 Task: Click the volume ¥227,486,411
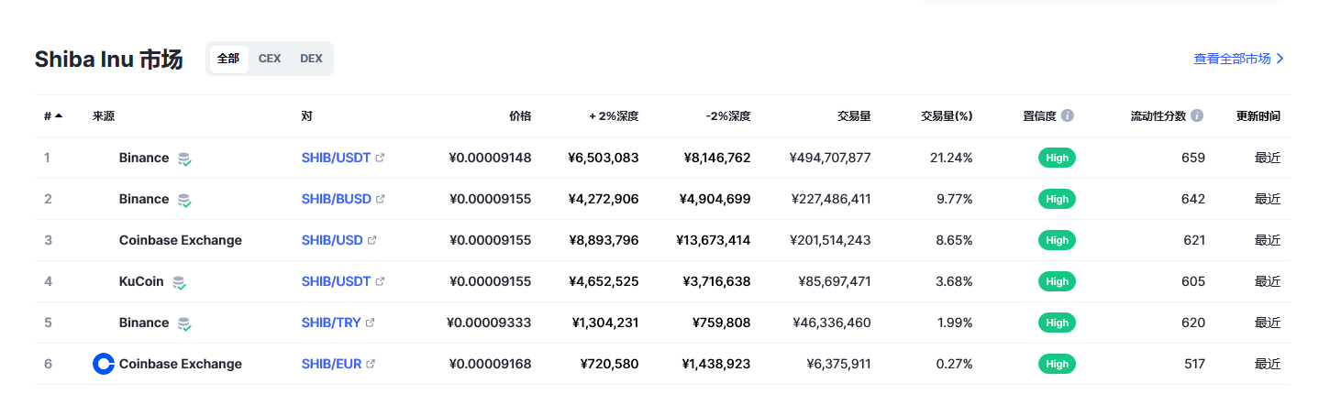coord(830,199)
